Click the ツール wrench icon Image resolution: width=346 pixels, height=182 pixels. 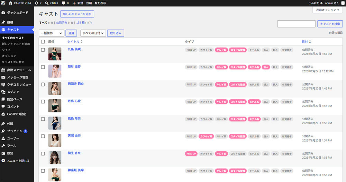[3, 146]
